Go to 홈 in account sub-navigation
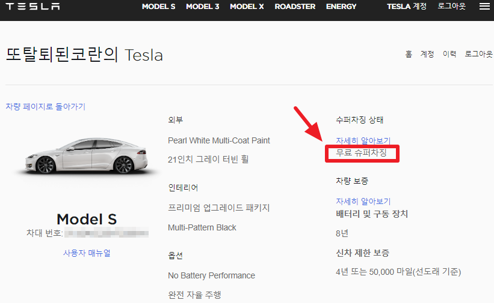494x303 pixels. pos(409,54)
